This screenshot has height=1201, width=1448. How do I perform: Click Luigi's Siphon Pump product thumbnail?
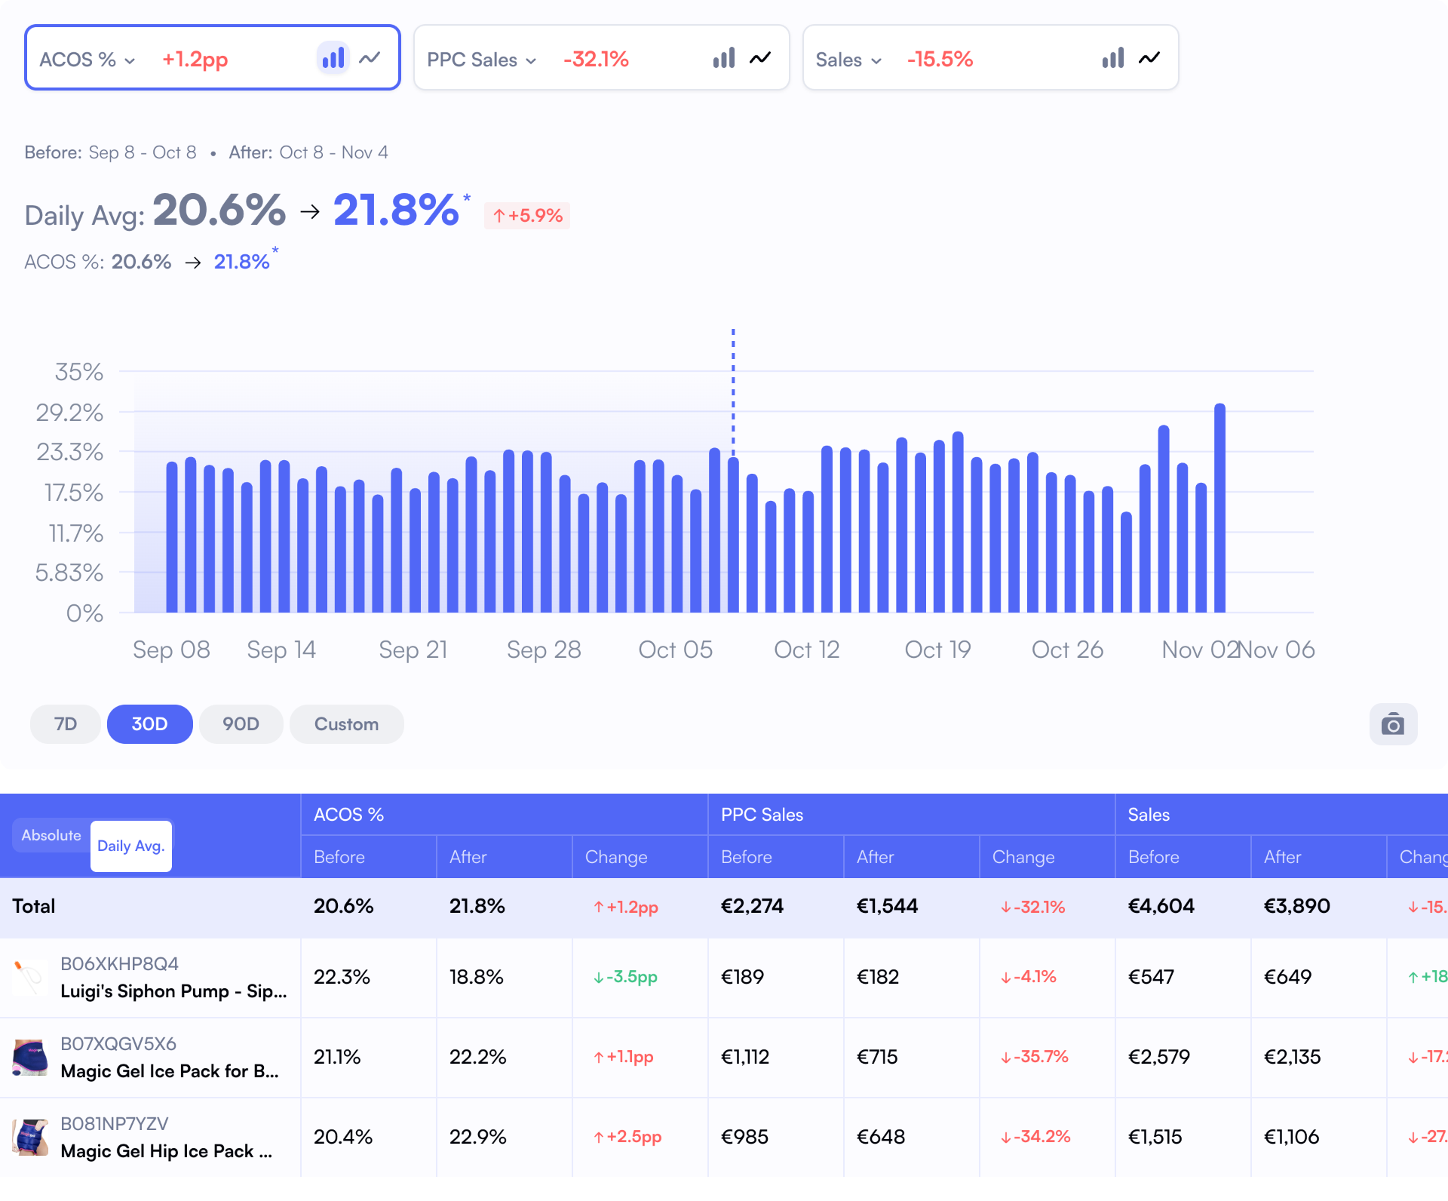pyautogui.click(x=30, y=978)
